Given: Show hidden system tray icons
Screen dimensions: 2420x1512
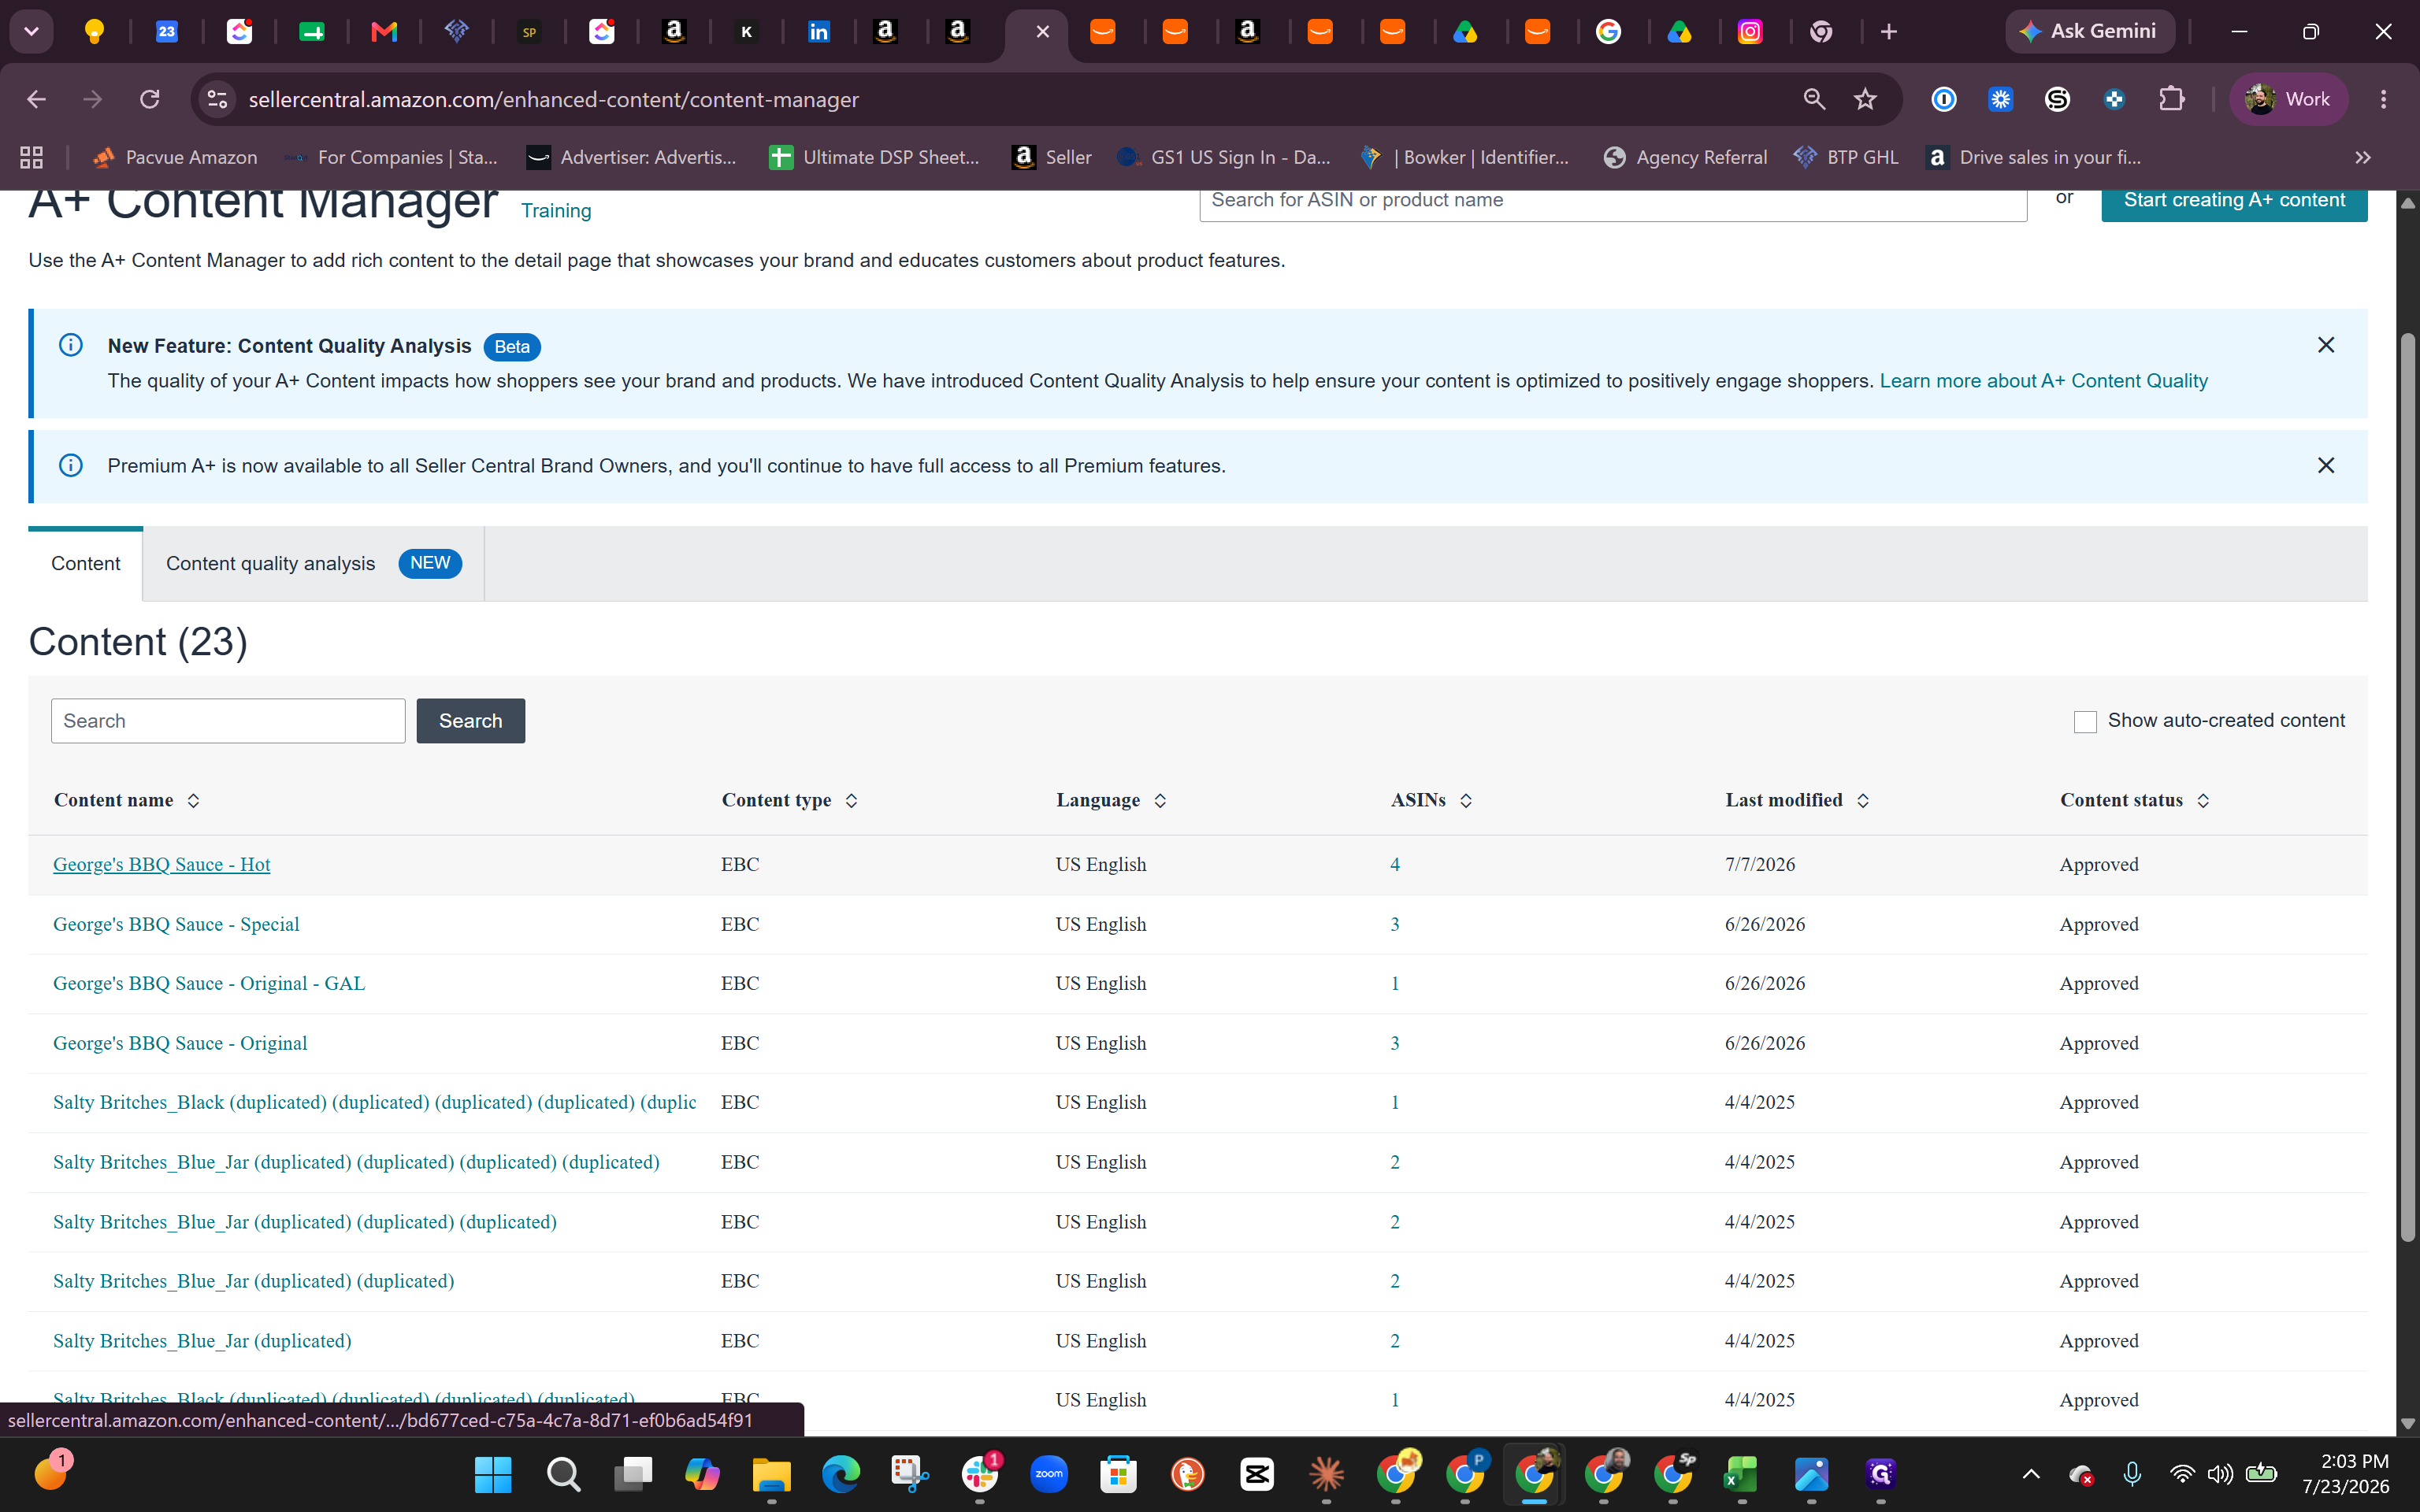Looking at the screenshot, I should pos(2031,1474).
